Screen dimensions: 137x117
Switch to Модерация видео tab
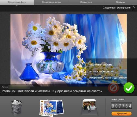pos(52,2)
